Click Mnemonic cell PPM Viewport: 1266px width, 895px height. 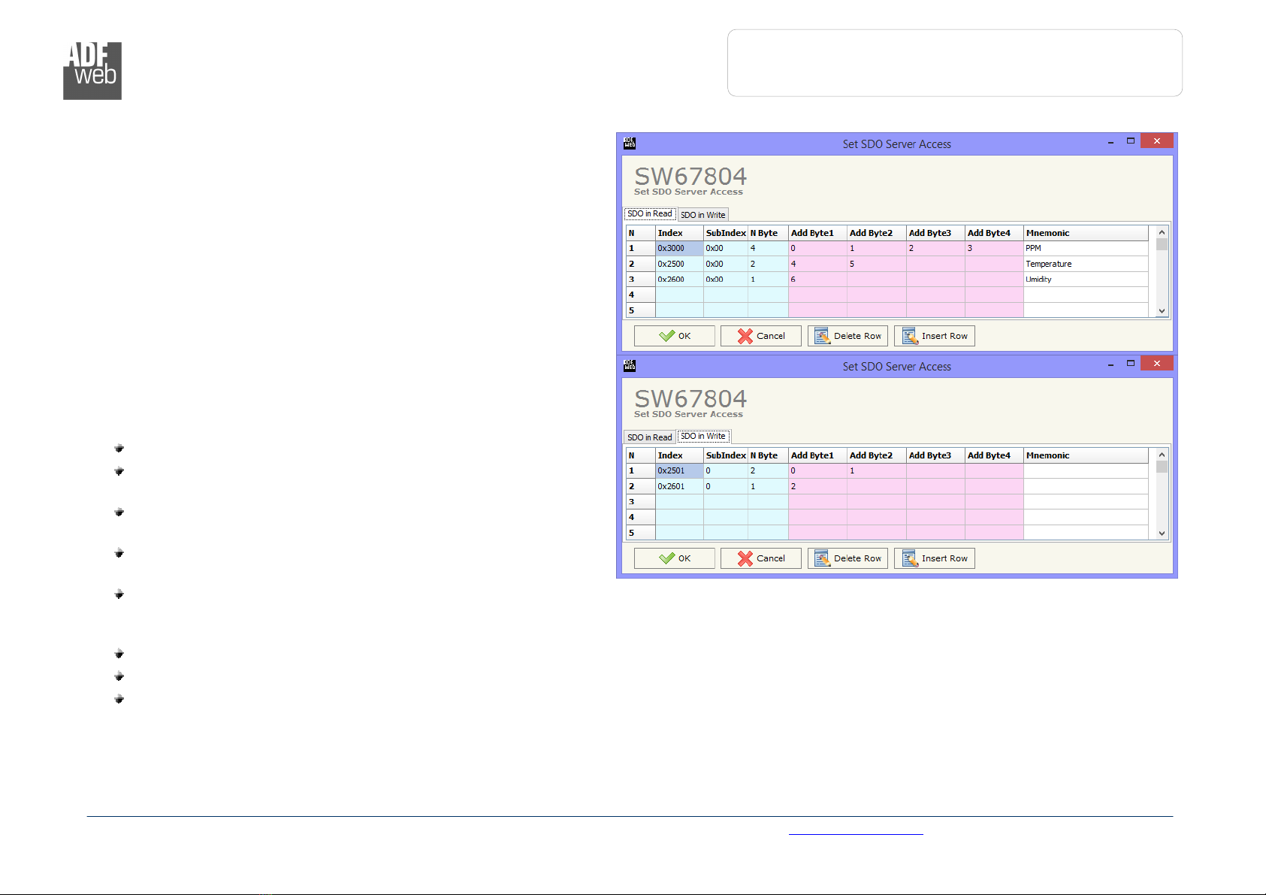click(1086, 248)
